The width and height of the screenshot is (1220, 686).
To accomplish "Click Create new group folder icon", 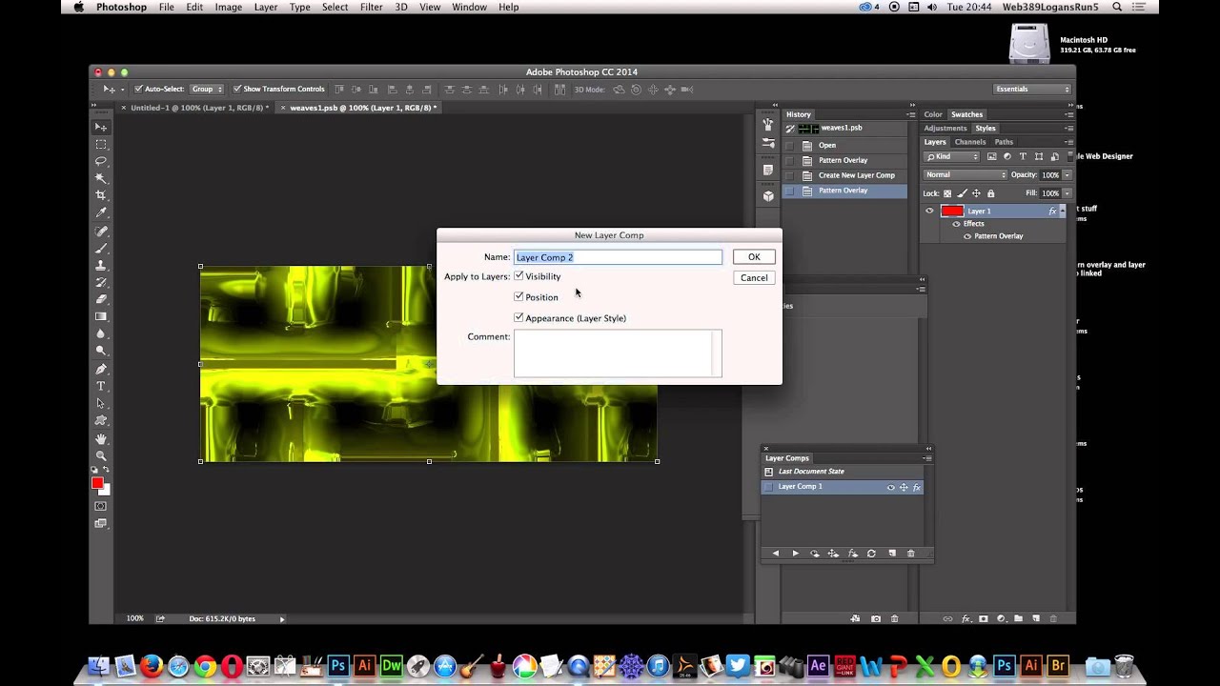I will pyautogui.click(x=1018, y=618).
